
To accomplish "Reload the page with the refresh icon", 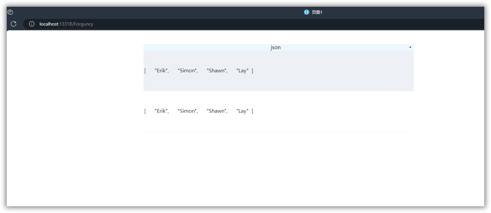I will (14, 24).
